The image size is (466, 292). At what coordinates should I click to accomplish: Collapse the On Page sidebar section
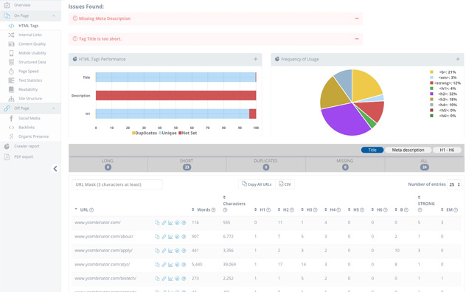54,15
